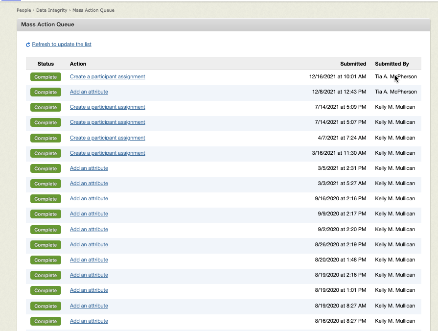Viewport: 438px width, 331px height.
Task: Open Add an attribute from 3/5/2021
Action: click(x=89, y=168)
